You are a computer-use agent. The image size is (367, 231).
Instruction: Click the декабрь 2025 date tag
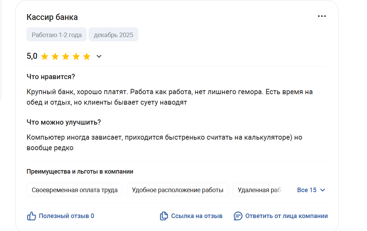click(x=113, y=35)
